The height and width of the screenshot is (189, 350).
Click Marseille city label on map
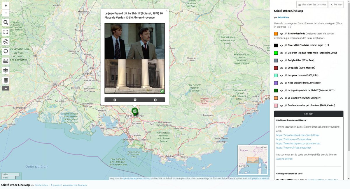(129, 139)
